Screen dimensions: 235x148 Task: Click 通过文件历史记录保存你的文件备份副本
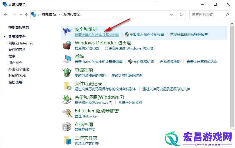[105, 89]
